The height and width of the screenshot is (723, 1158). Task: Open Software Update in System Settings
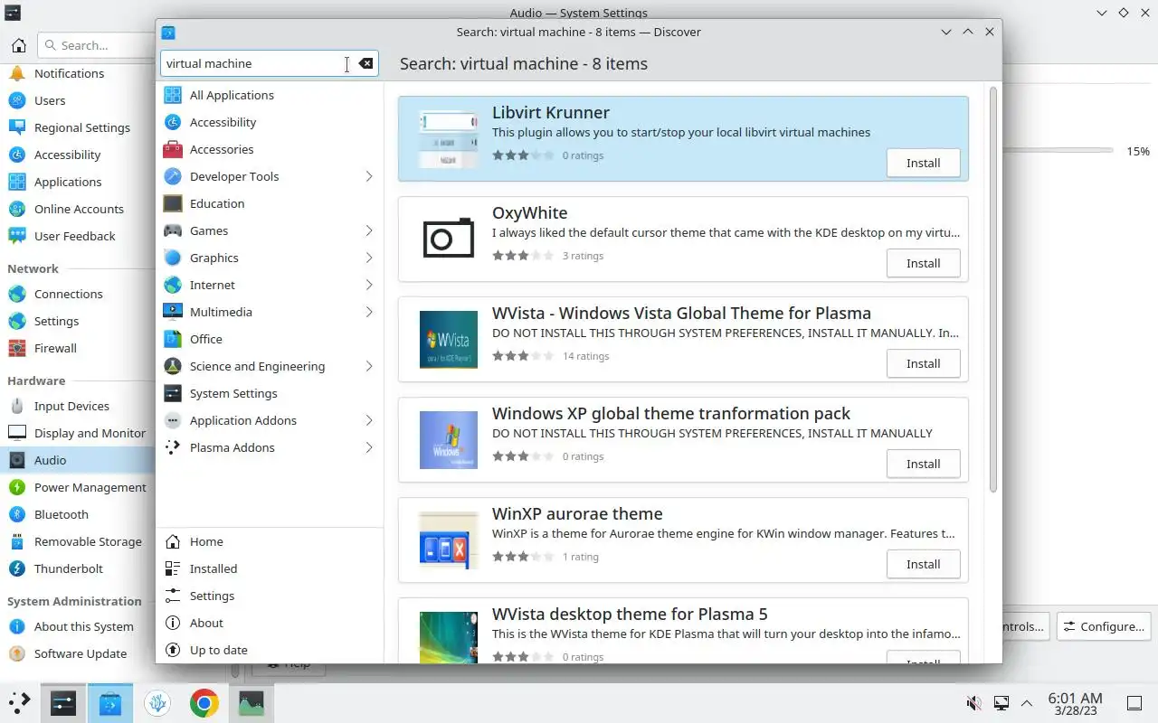(x=81, y=653)
